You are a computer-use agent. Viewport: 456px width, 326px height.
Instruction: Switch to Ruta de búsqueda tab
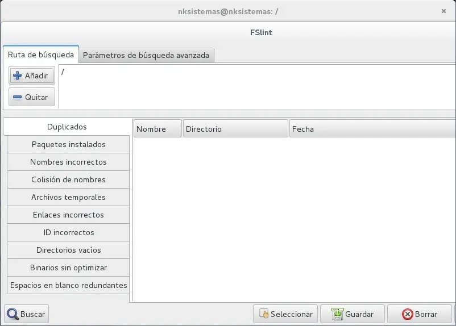41,55
